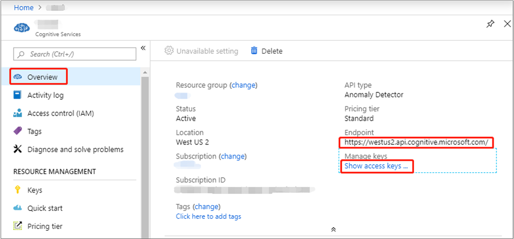The image size is (514, 239).
Task: Click the yellow Keys icon
Action: (18, 190)
